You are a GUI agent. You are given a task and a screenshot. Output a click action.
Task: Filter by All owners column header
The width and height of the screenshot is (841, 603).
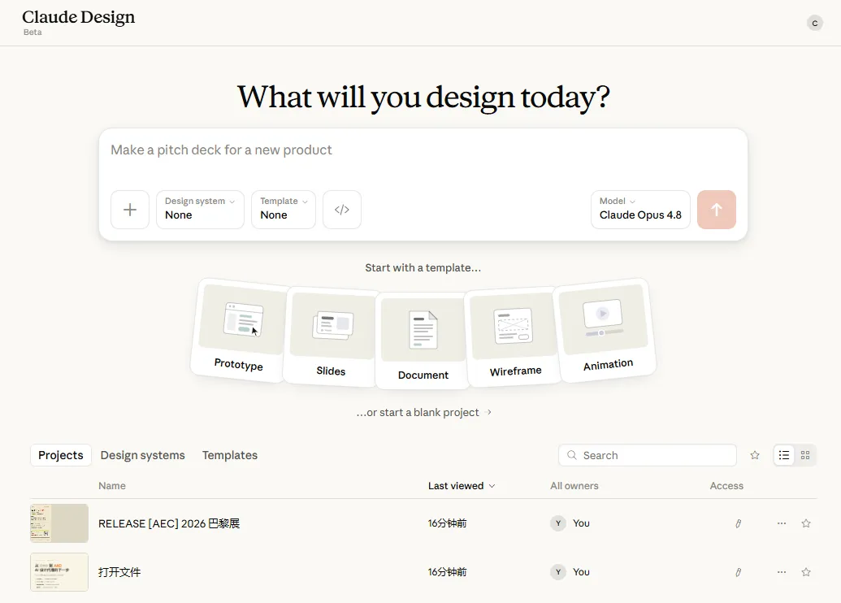(574, 486)
